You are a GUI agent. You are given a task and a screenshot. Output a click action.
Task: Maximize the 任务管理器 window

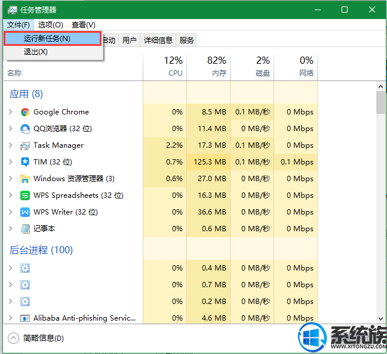345,10
